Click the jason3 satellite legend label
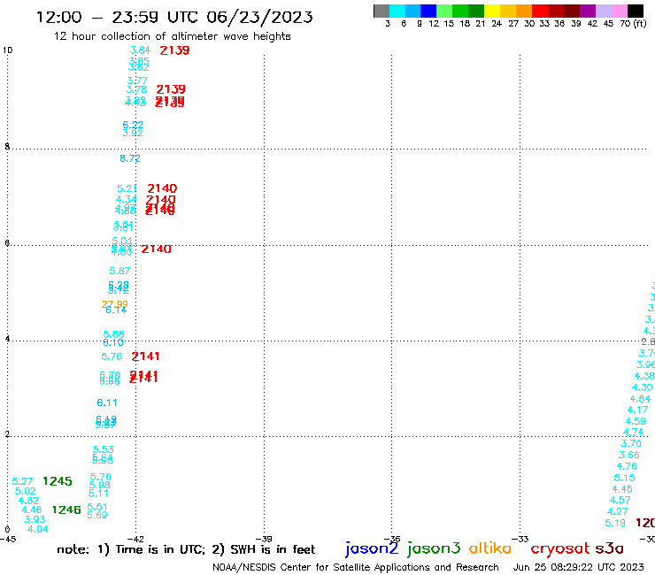The width and height of the screenshot is (655, 575). (x=434, y=548)
